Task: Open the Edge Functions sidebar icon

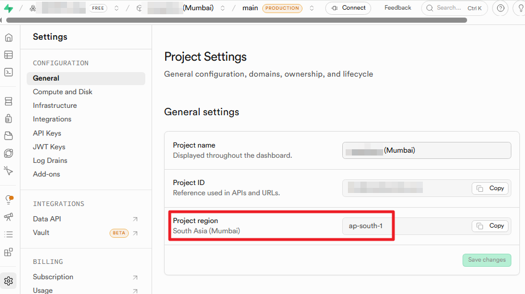Action: 9,153
